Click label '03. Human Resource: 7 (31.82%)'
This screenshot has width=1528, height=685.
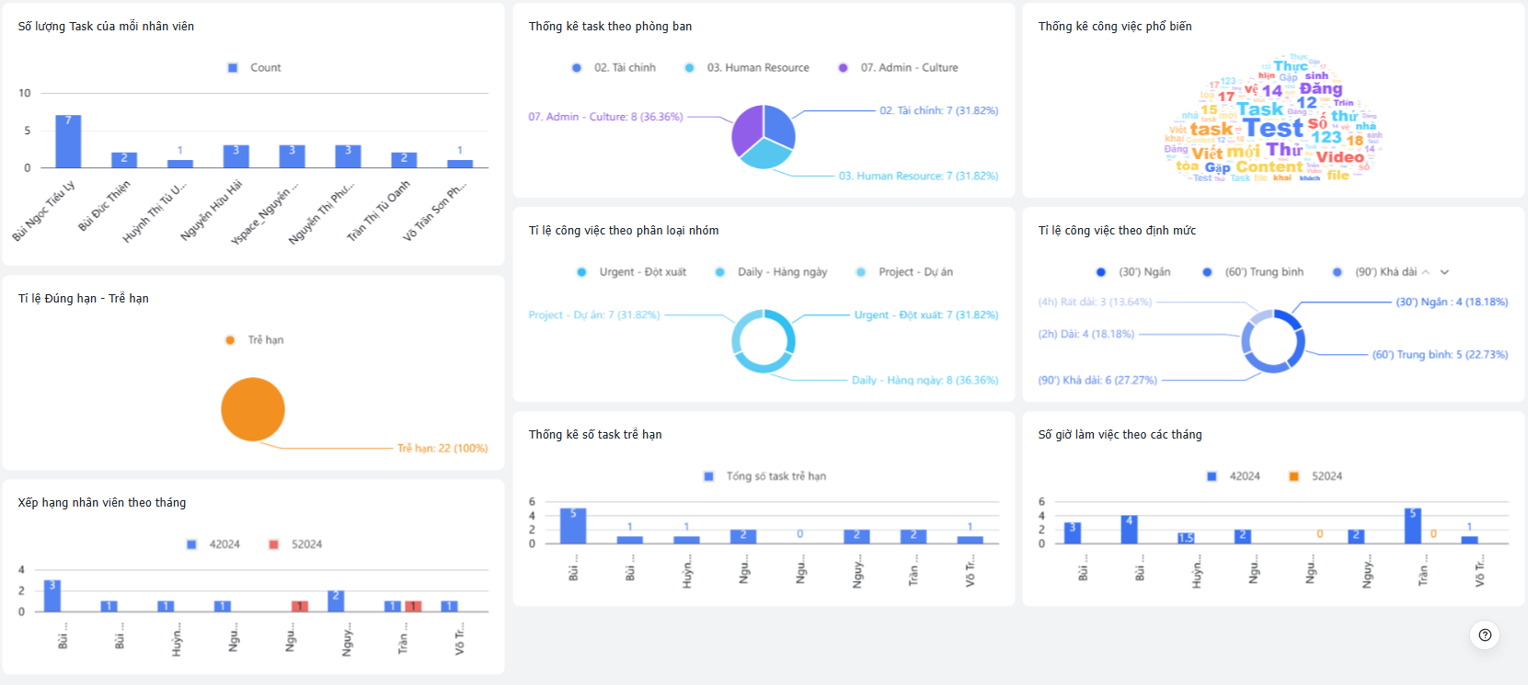[918, 176]
